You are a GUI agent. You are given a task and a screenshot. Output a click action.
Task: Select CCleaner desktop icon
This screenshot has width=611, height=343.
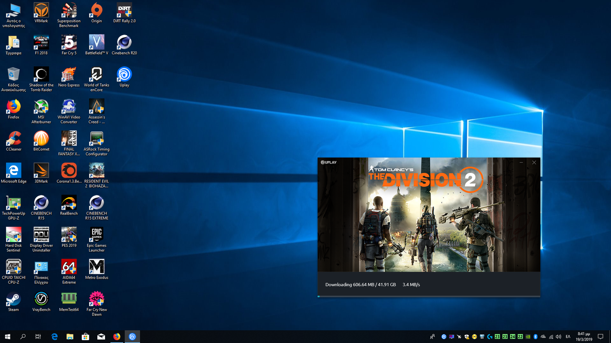coord(13,141)
